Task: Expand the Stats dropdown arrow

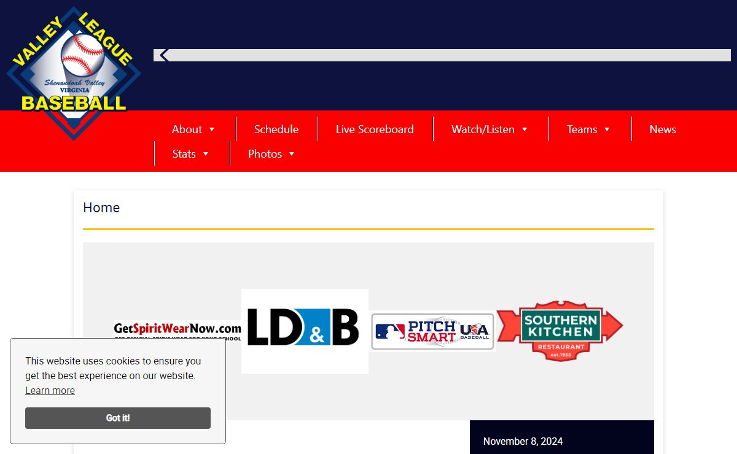Action: click(x=206, y=154)
